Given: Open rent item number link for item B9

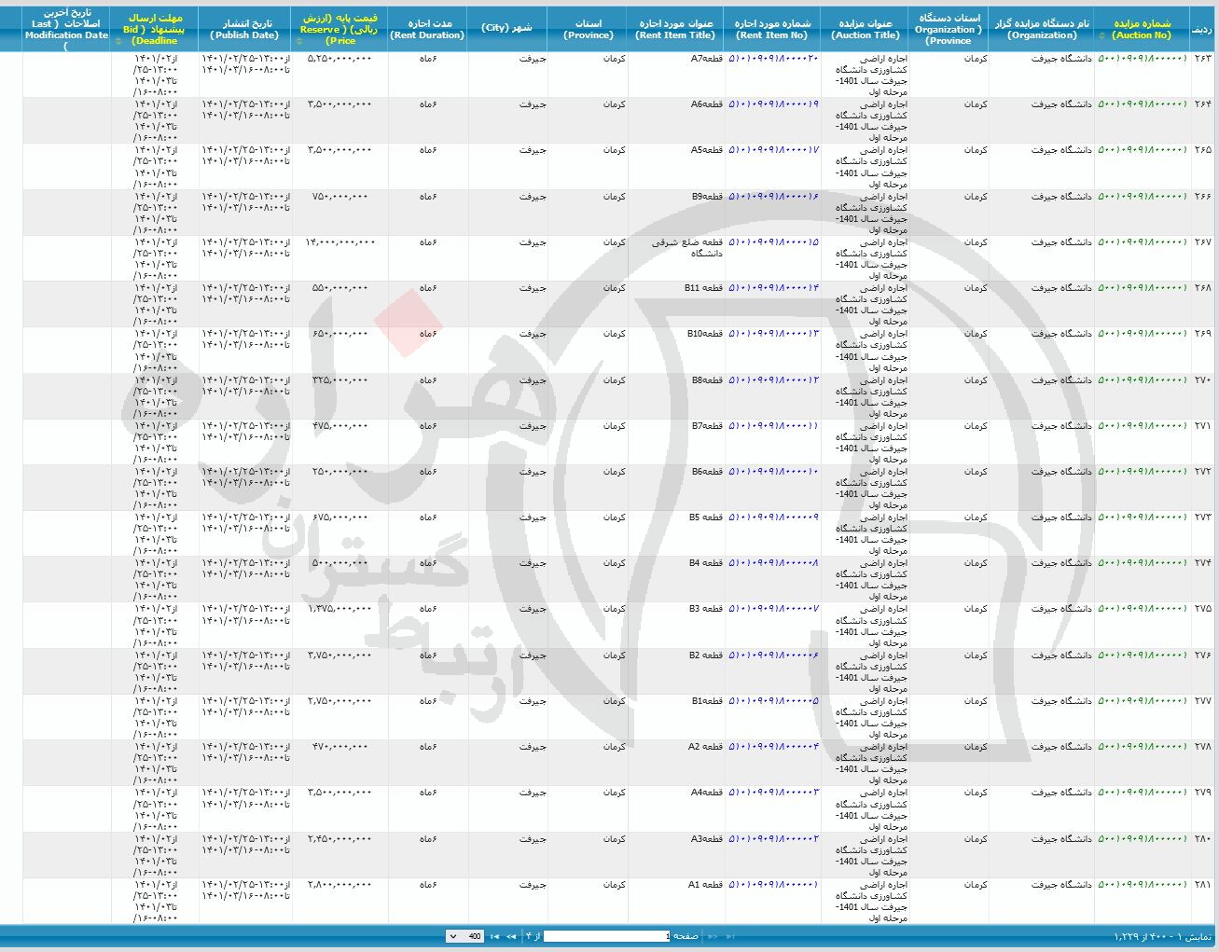Looking at the screenshot, I should click(x=772, y=196).
